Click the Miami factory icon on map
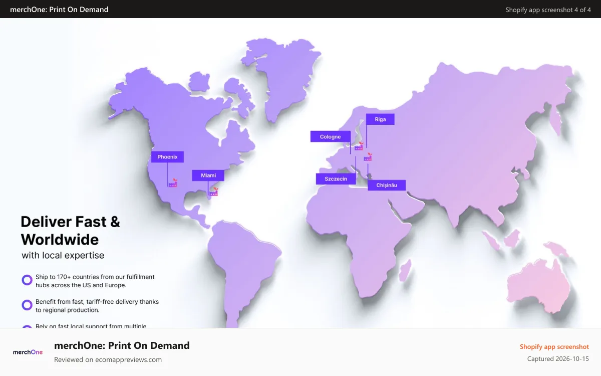 click(213, 191)
